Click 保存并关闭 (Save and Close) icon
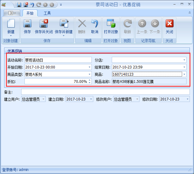The image size is (194, 174). pos(44,23)
